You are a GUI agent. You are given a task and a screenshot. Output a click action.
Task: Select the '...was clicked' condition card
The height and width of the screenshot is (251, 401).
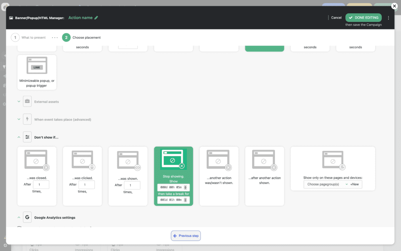coord(82,160)
